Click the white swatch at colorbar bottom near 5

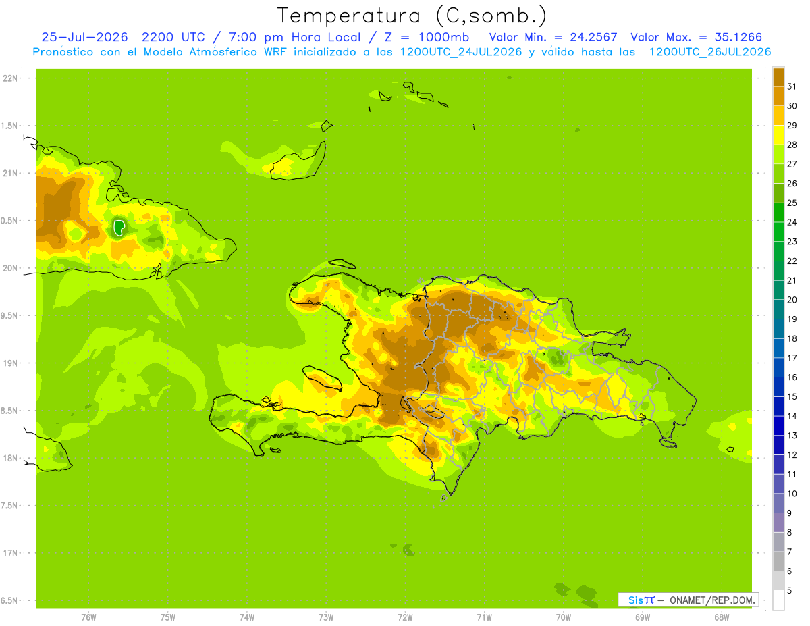click(778, 600)
